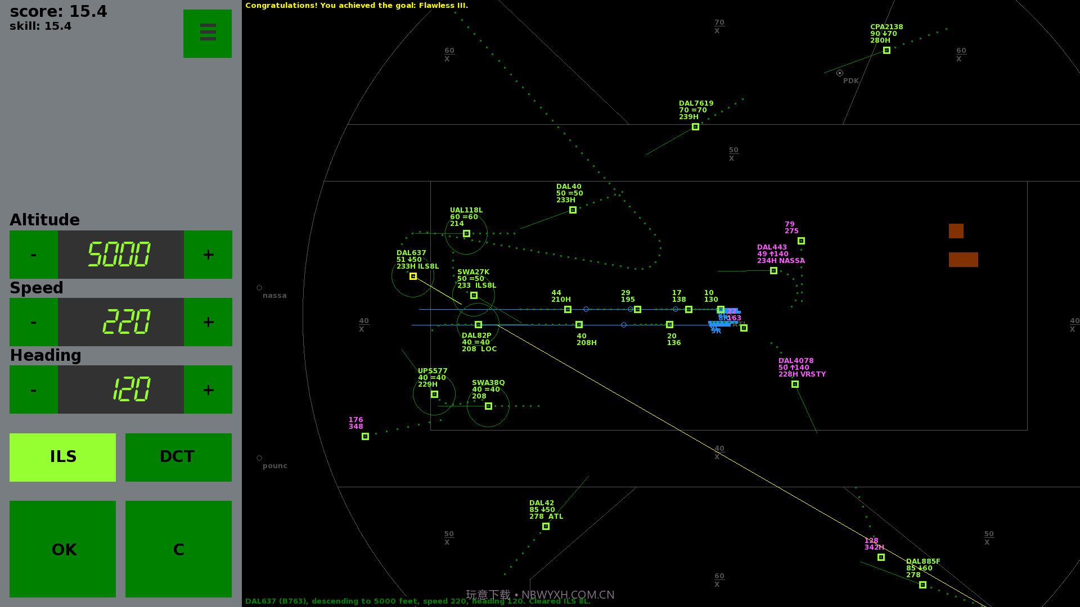Select the DAL4078 departure blip
The width and height of the screenshot is (1080, 607).
click(795, 384)
